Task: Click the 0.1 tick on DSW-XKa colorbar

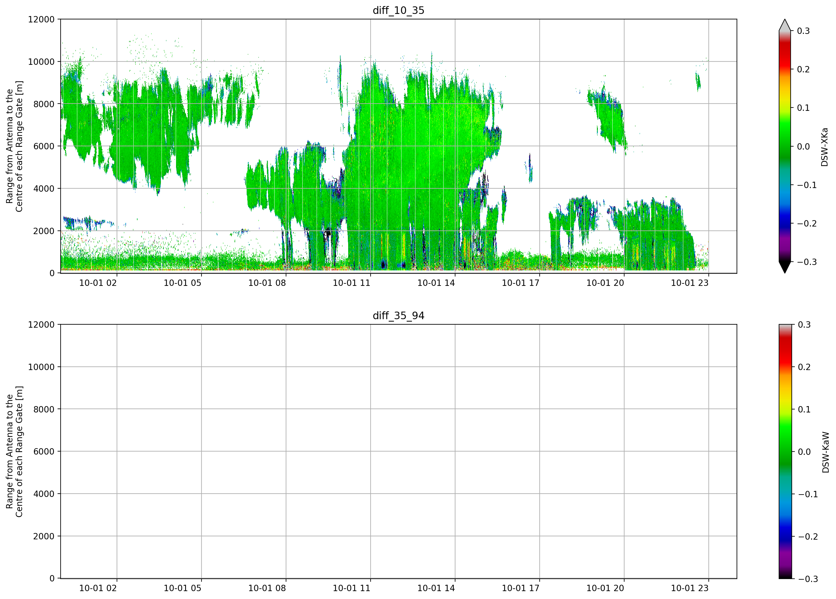Action: coord(804,108)
